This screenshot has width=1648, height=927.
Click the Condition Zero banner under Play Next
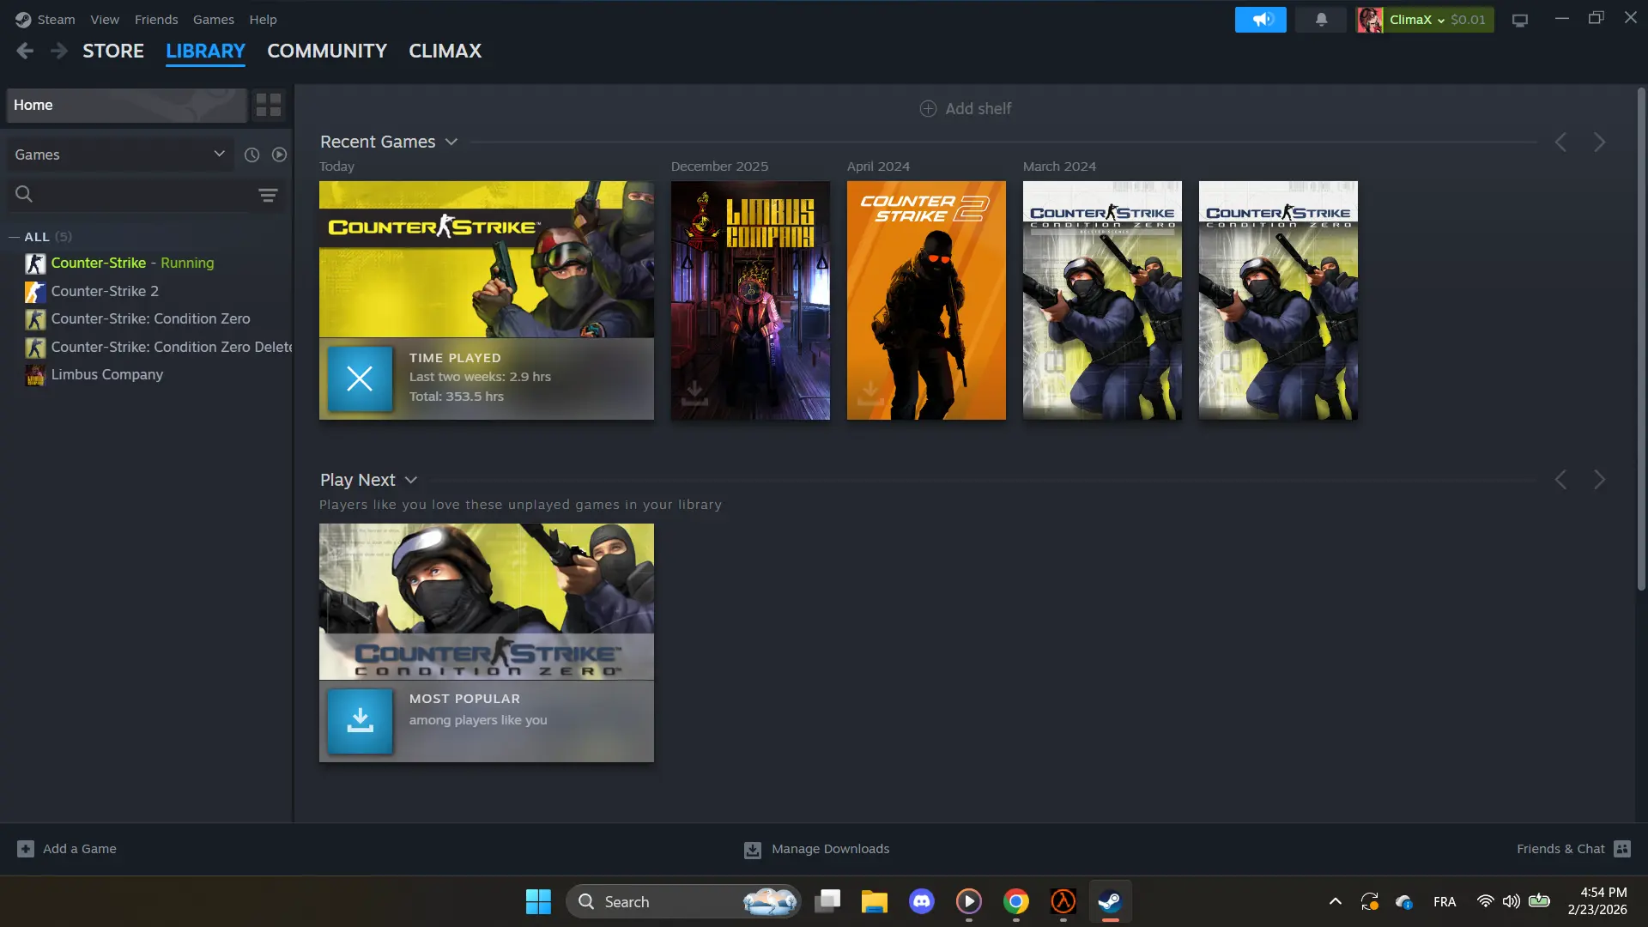487,602
